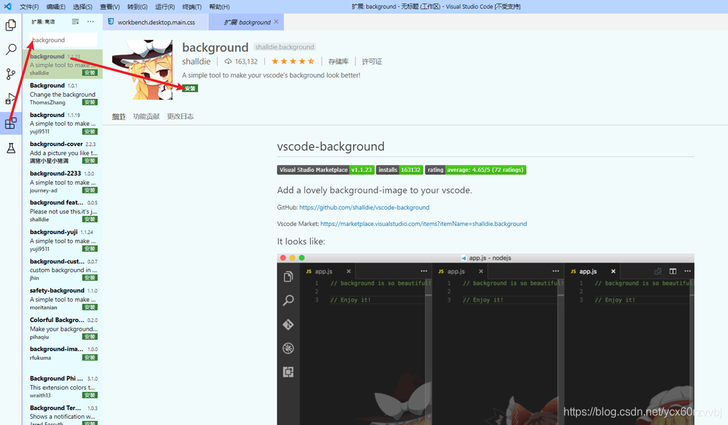The image size is (728, 425).
Task: Install background extension from details header
Action: coord(190,88)
